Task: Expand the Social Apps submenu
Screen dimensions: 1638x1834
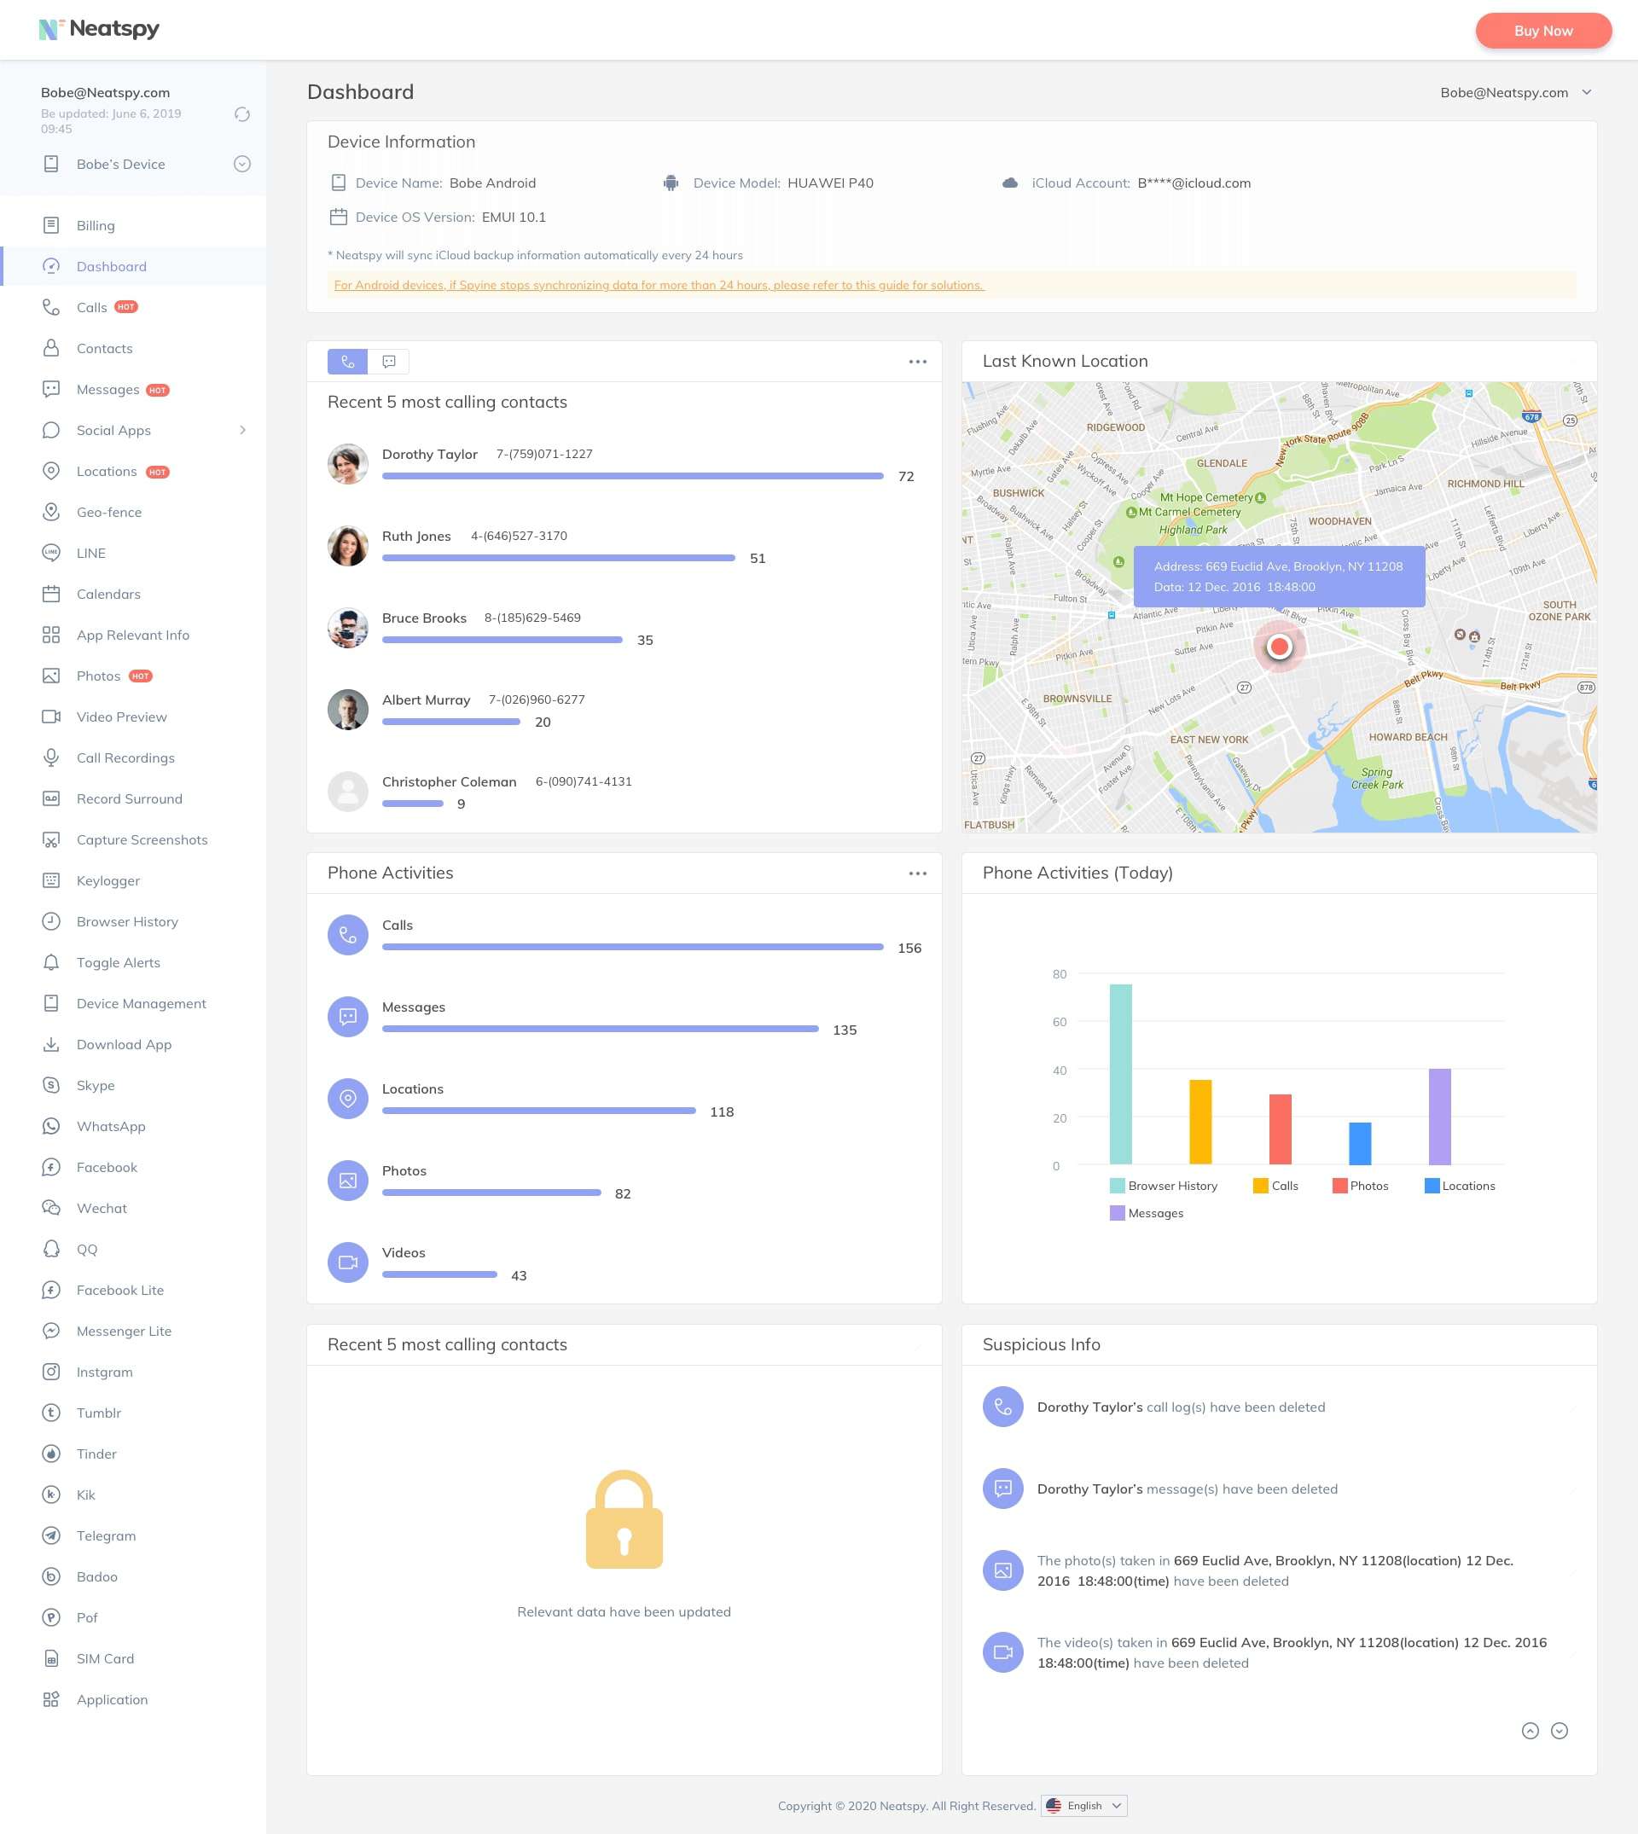Action: [242, 430]
